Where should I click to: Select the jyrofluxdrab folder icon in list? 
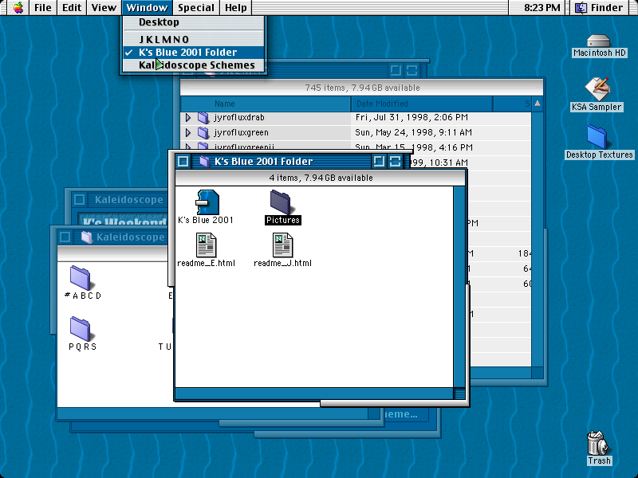click(203, 117)
